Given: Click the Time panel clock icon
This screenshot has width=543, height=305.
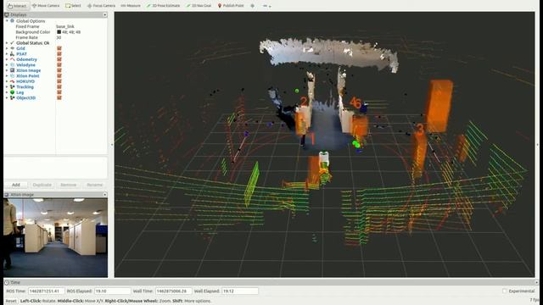Looking at the screenshot, I should pos(7,282).
